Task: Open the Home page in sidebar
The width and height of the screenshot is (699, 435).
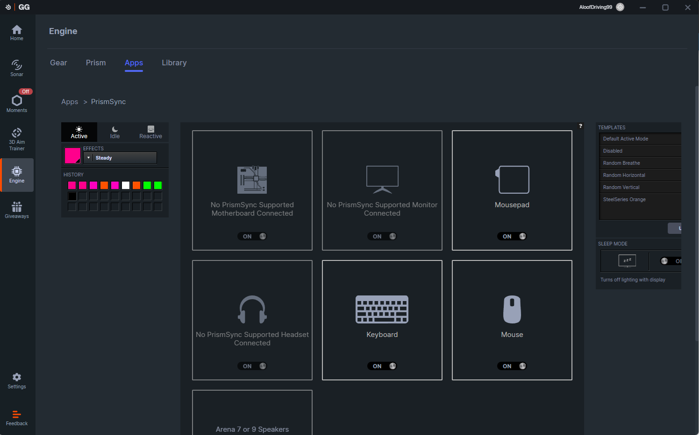Action: point(17,33)
